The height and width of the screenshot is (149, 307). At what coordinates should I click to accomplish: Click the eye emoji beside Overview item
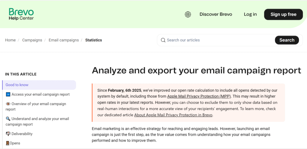(x=8, y=104)
